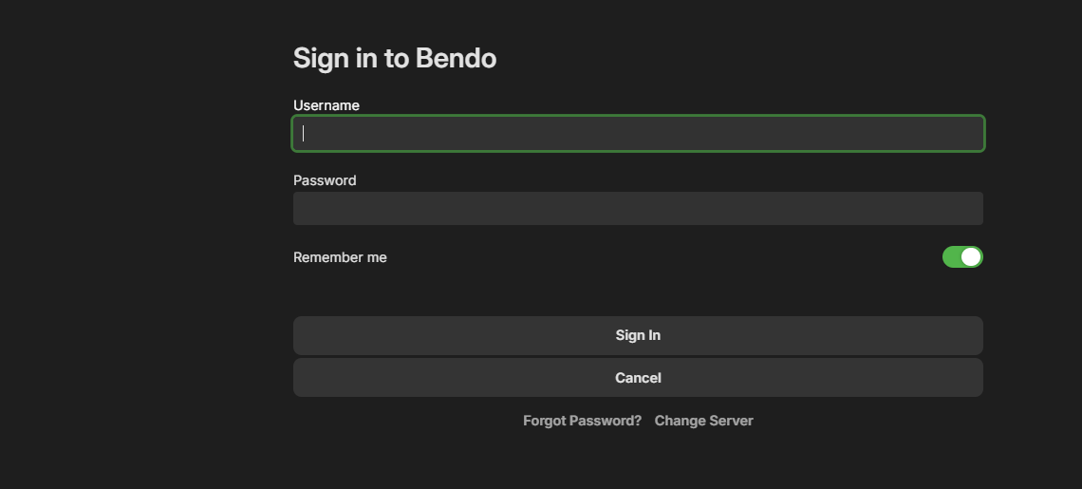Click the Sign in to Bendo heading

[x=395, y=58]
